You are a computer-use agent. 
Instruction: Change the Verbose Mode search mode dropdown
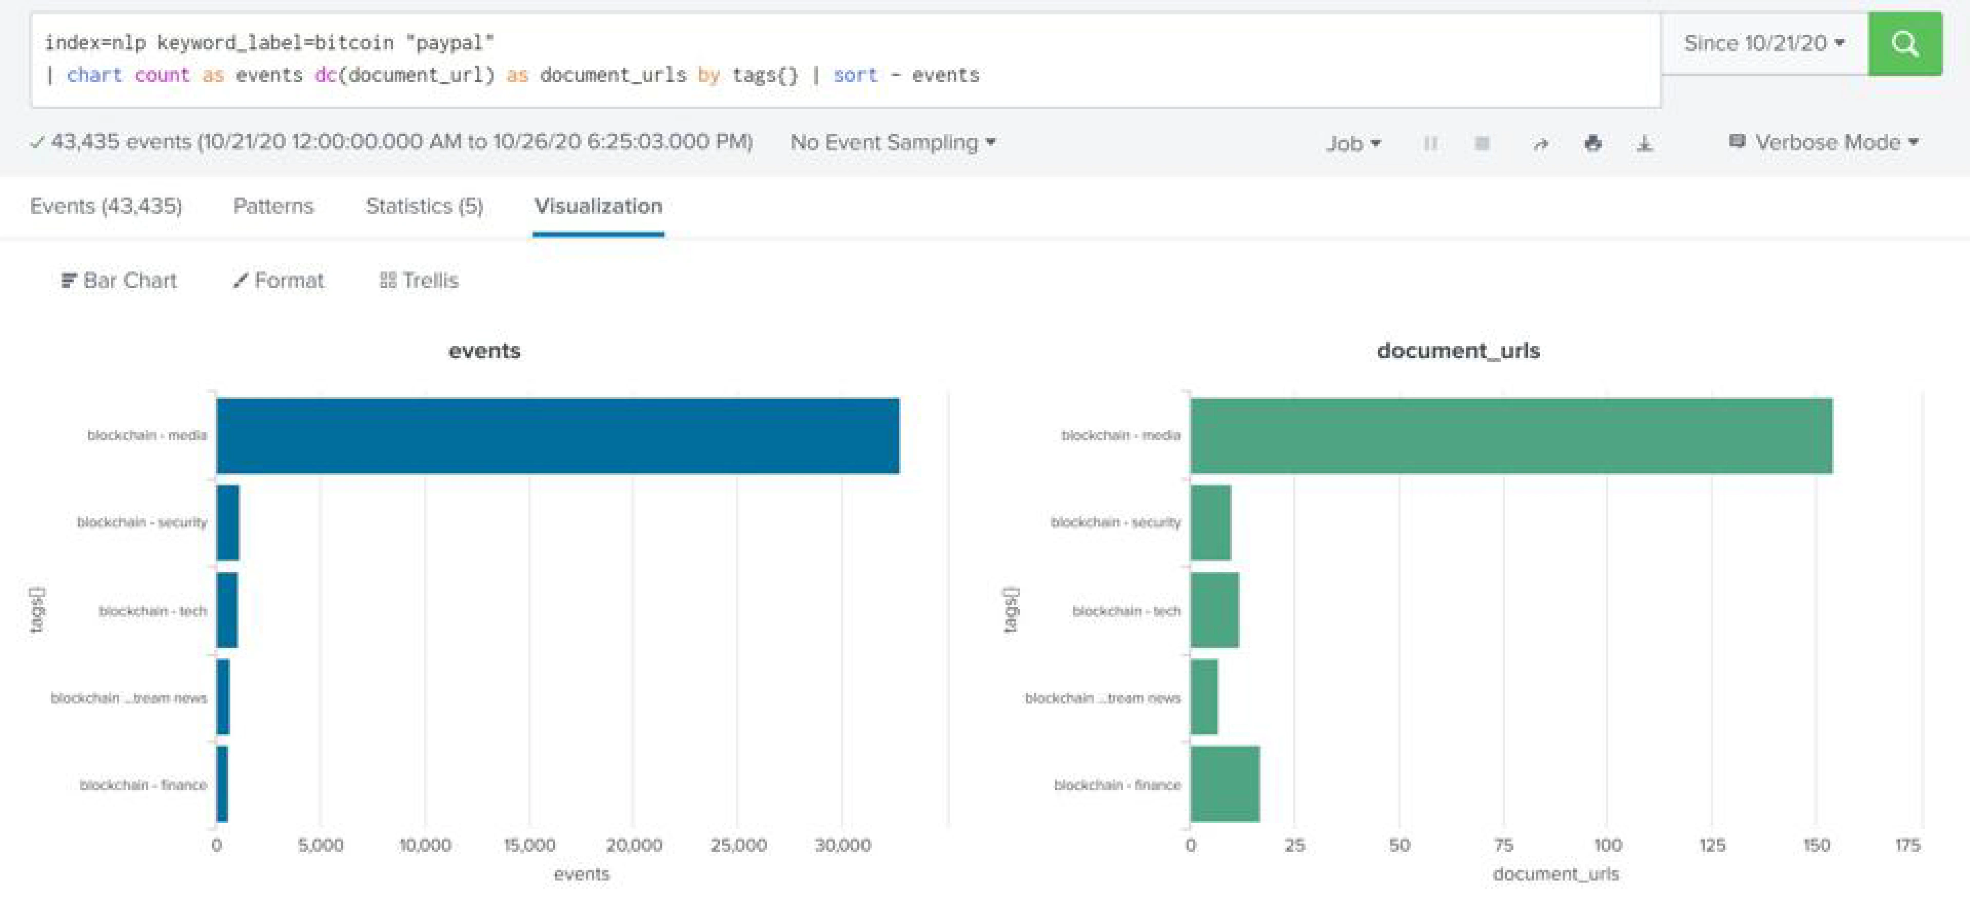pyautogui.click(x=1824, y=142)
